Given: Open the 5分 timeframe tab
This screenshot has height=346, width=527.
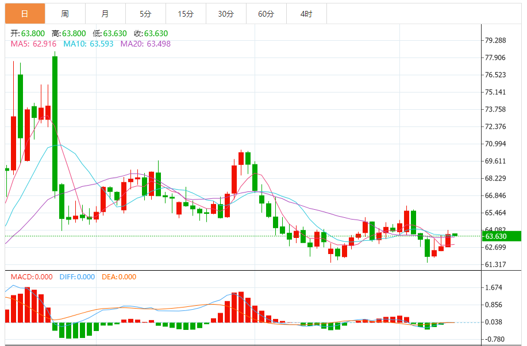Looking at the screenshot, I should [145, 14].
